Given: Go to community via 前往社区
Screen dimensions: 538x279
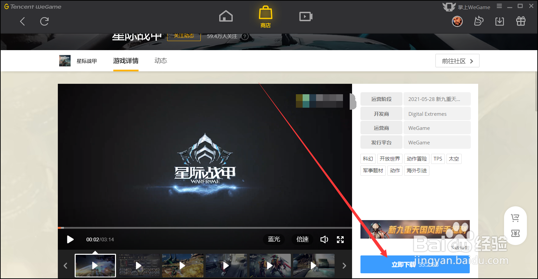Looking at the screenshot, I should pos(457,61).
